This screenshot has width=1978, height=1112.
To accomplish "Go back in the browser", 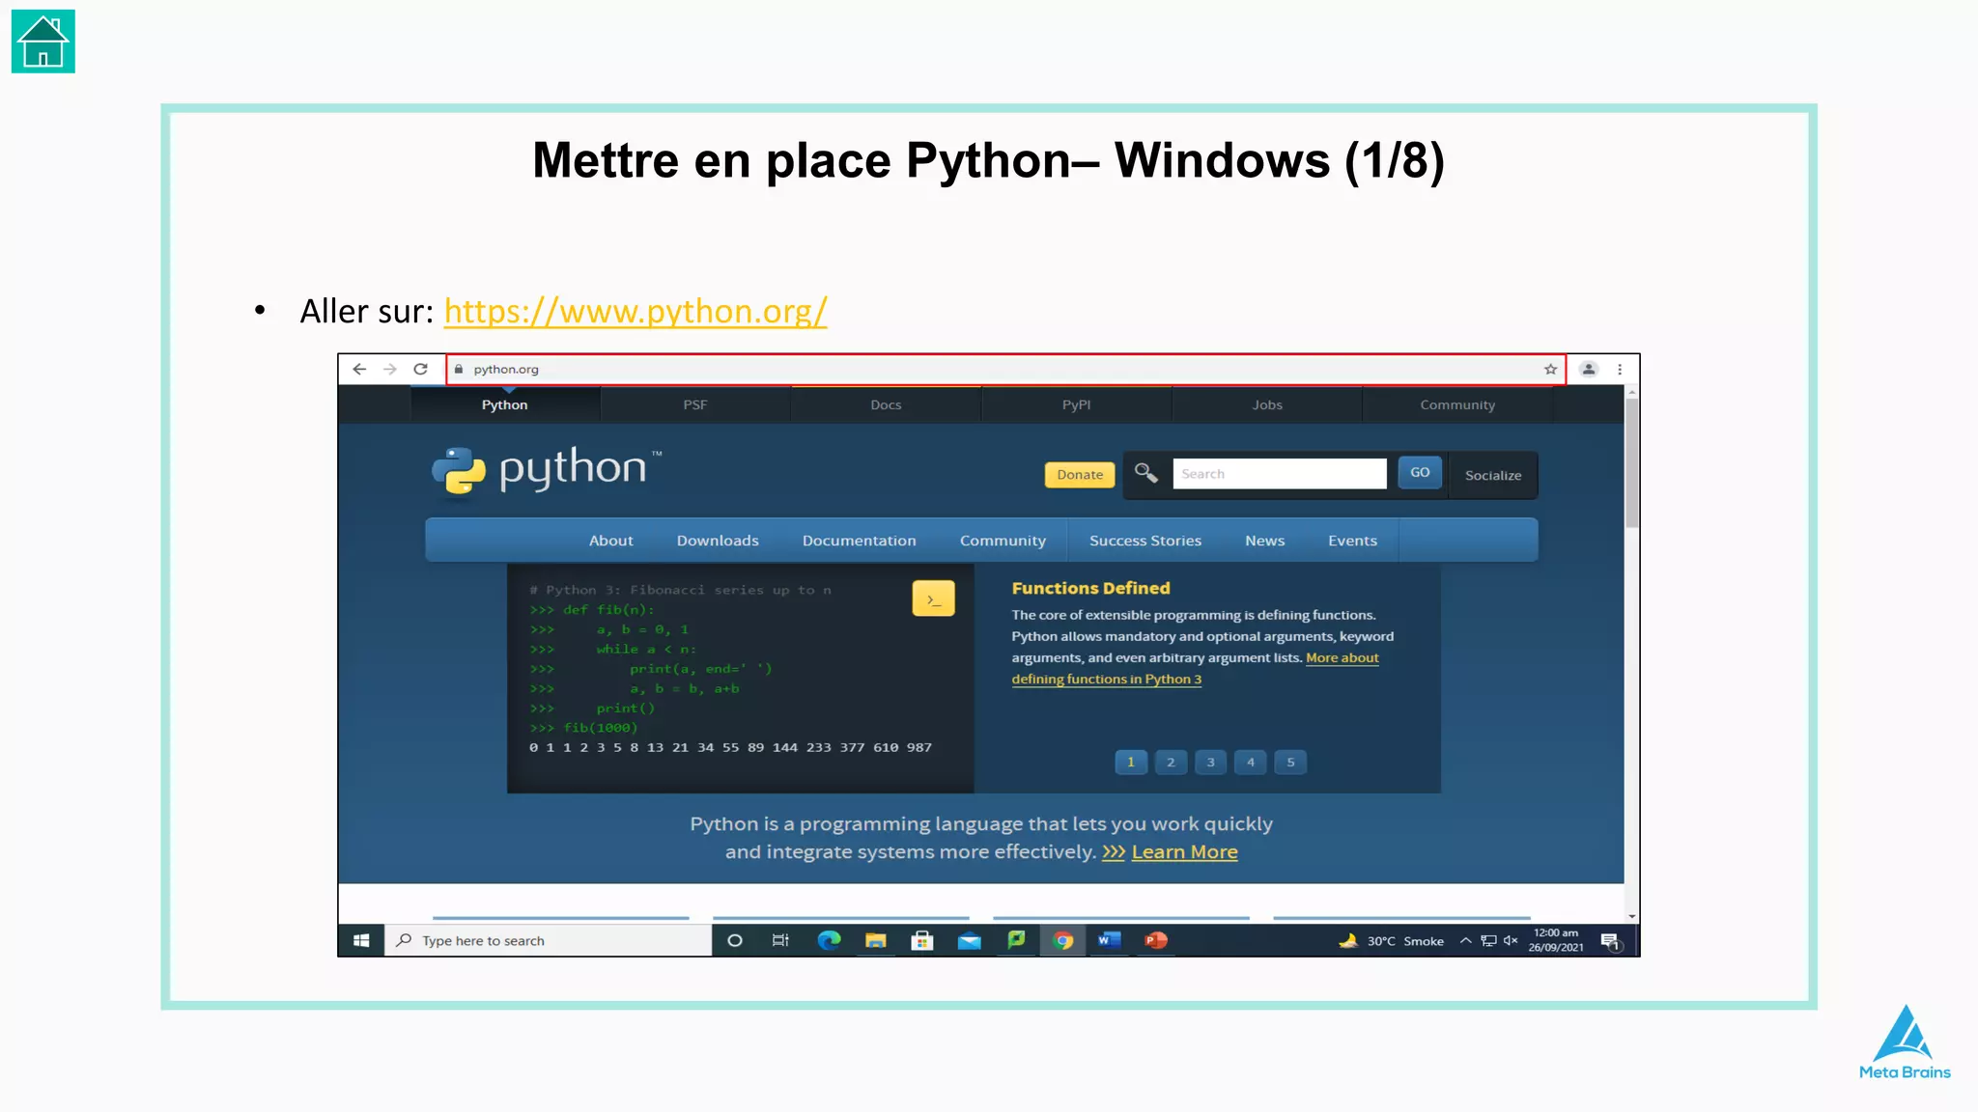I will [359, 369].
